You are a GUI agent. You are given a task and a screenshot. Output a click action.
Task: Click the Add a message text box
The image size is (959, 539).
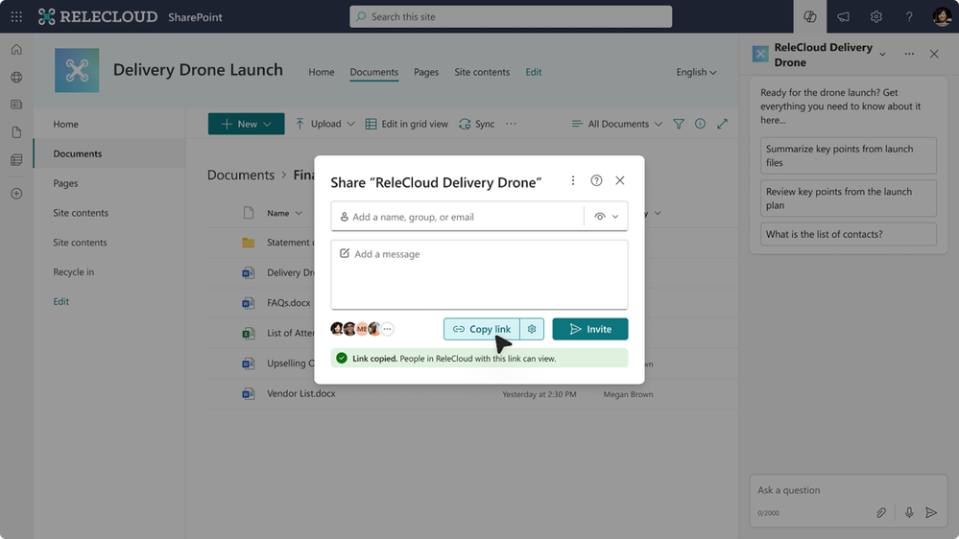pos(480,275)
